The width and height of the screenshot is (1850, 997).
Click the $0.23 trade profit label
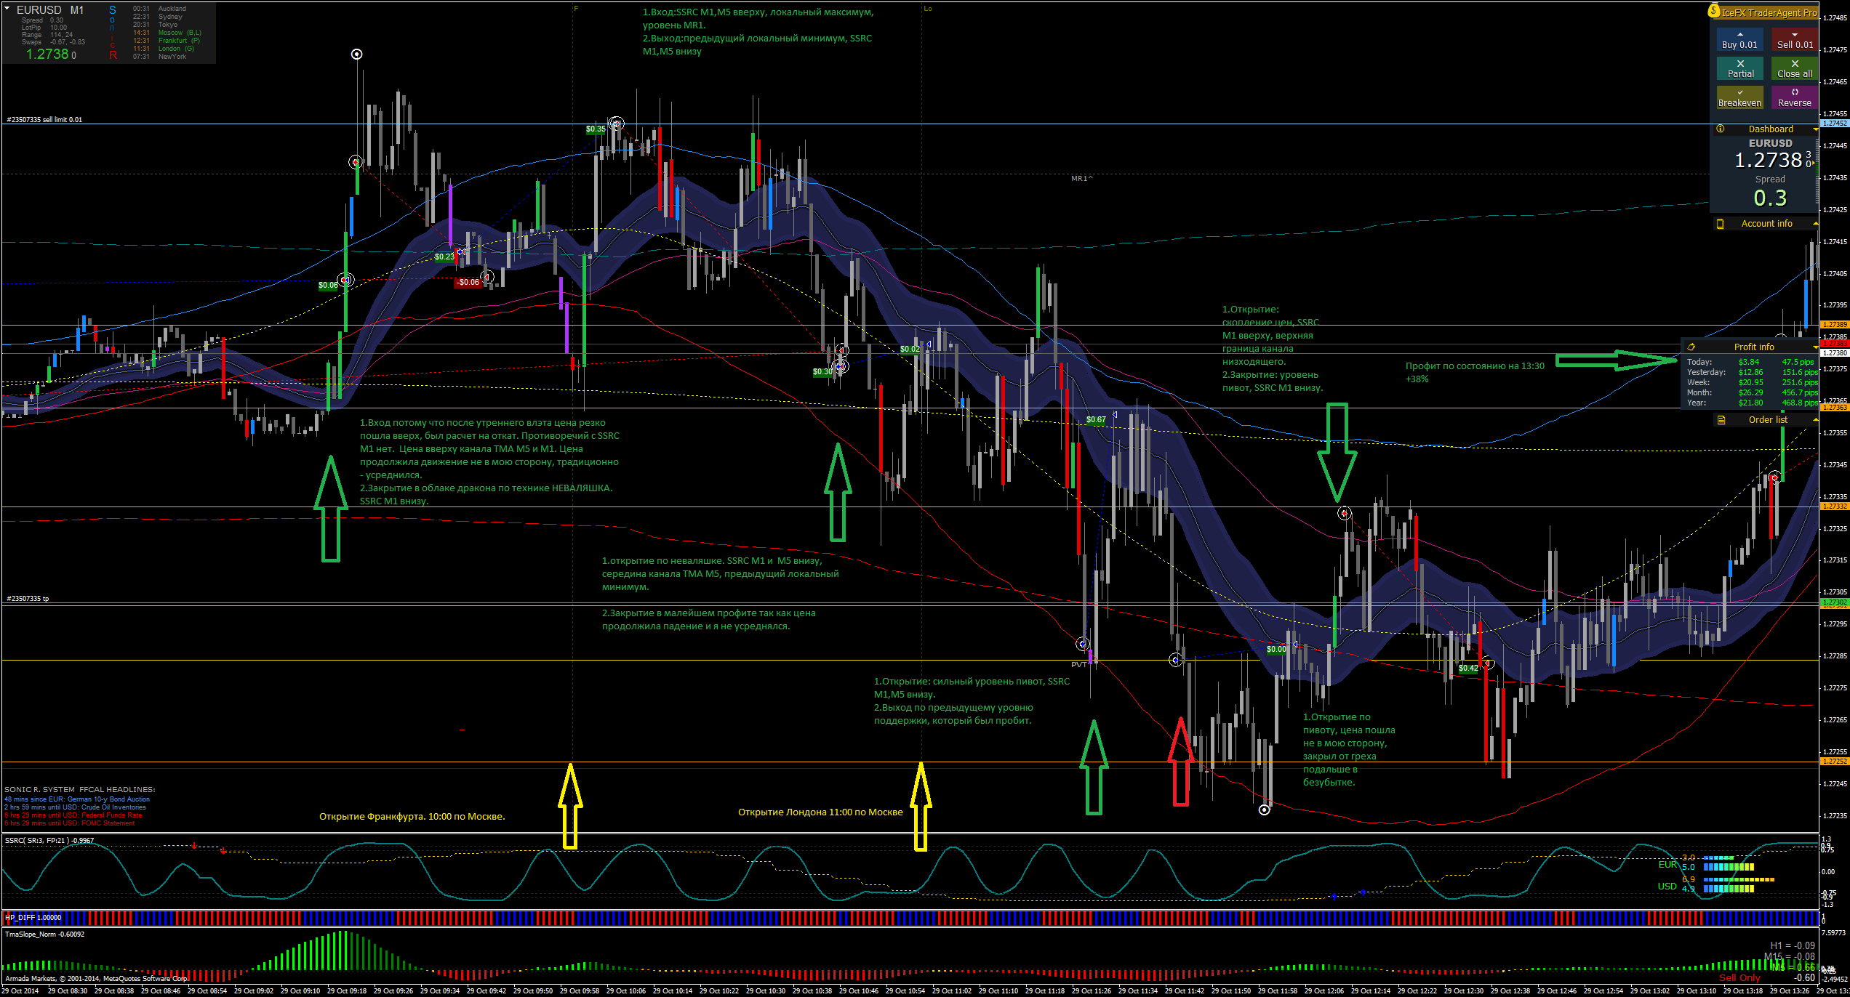[444, 257]
